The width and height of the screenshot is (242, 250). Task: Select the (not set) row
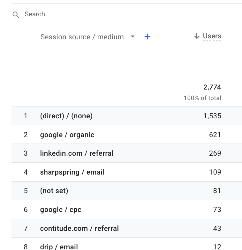click(x=54, y=191)
